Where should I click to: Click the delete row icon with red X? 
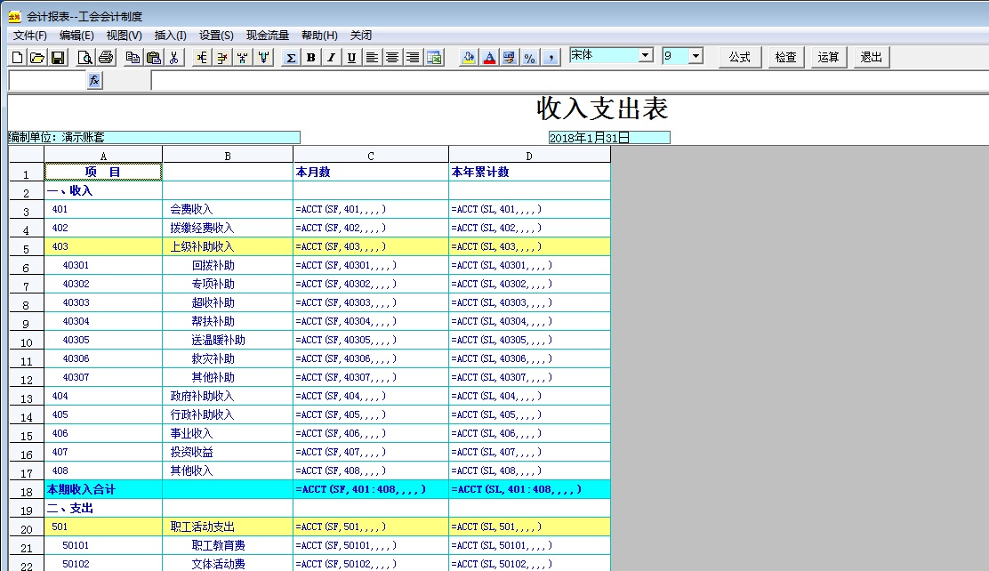tap(222, 58)
